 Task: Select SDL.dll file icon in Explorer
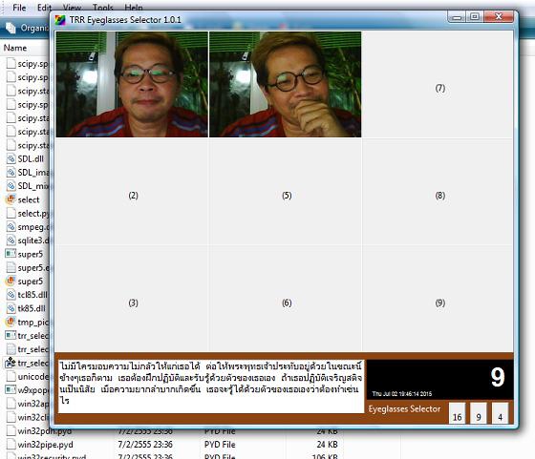(11, 158)
